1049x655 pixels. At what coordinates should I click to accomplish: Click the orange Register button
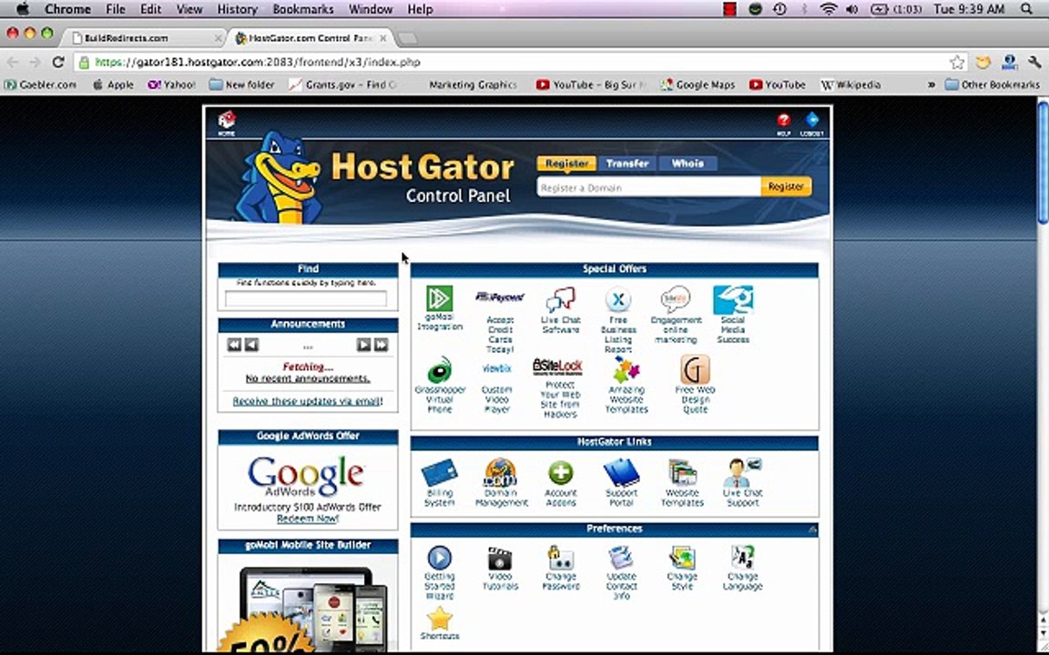(x=786, y=186)
